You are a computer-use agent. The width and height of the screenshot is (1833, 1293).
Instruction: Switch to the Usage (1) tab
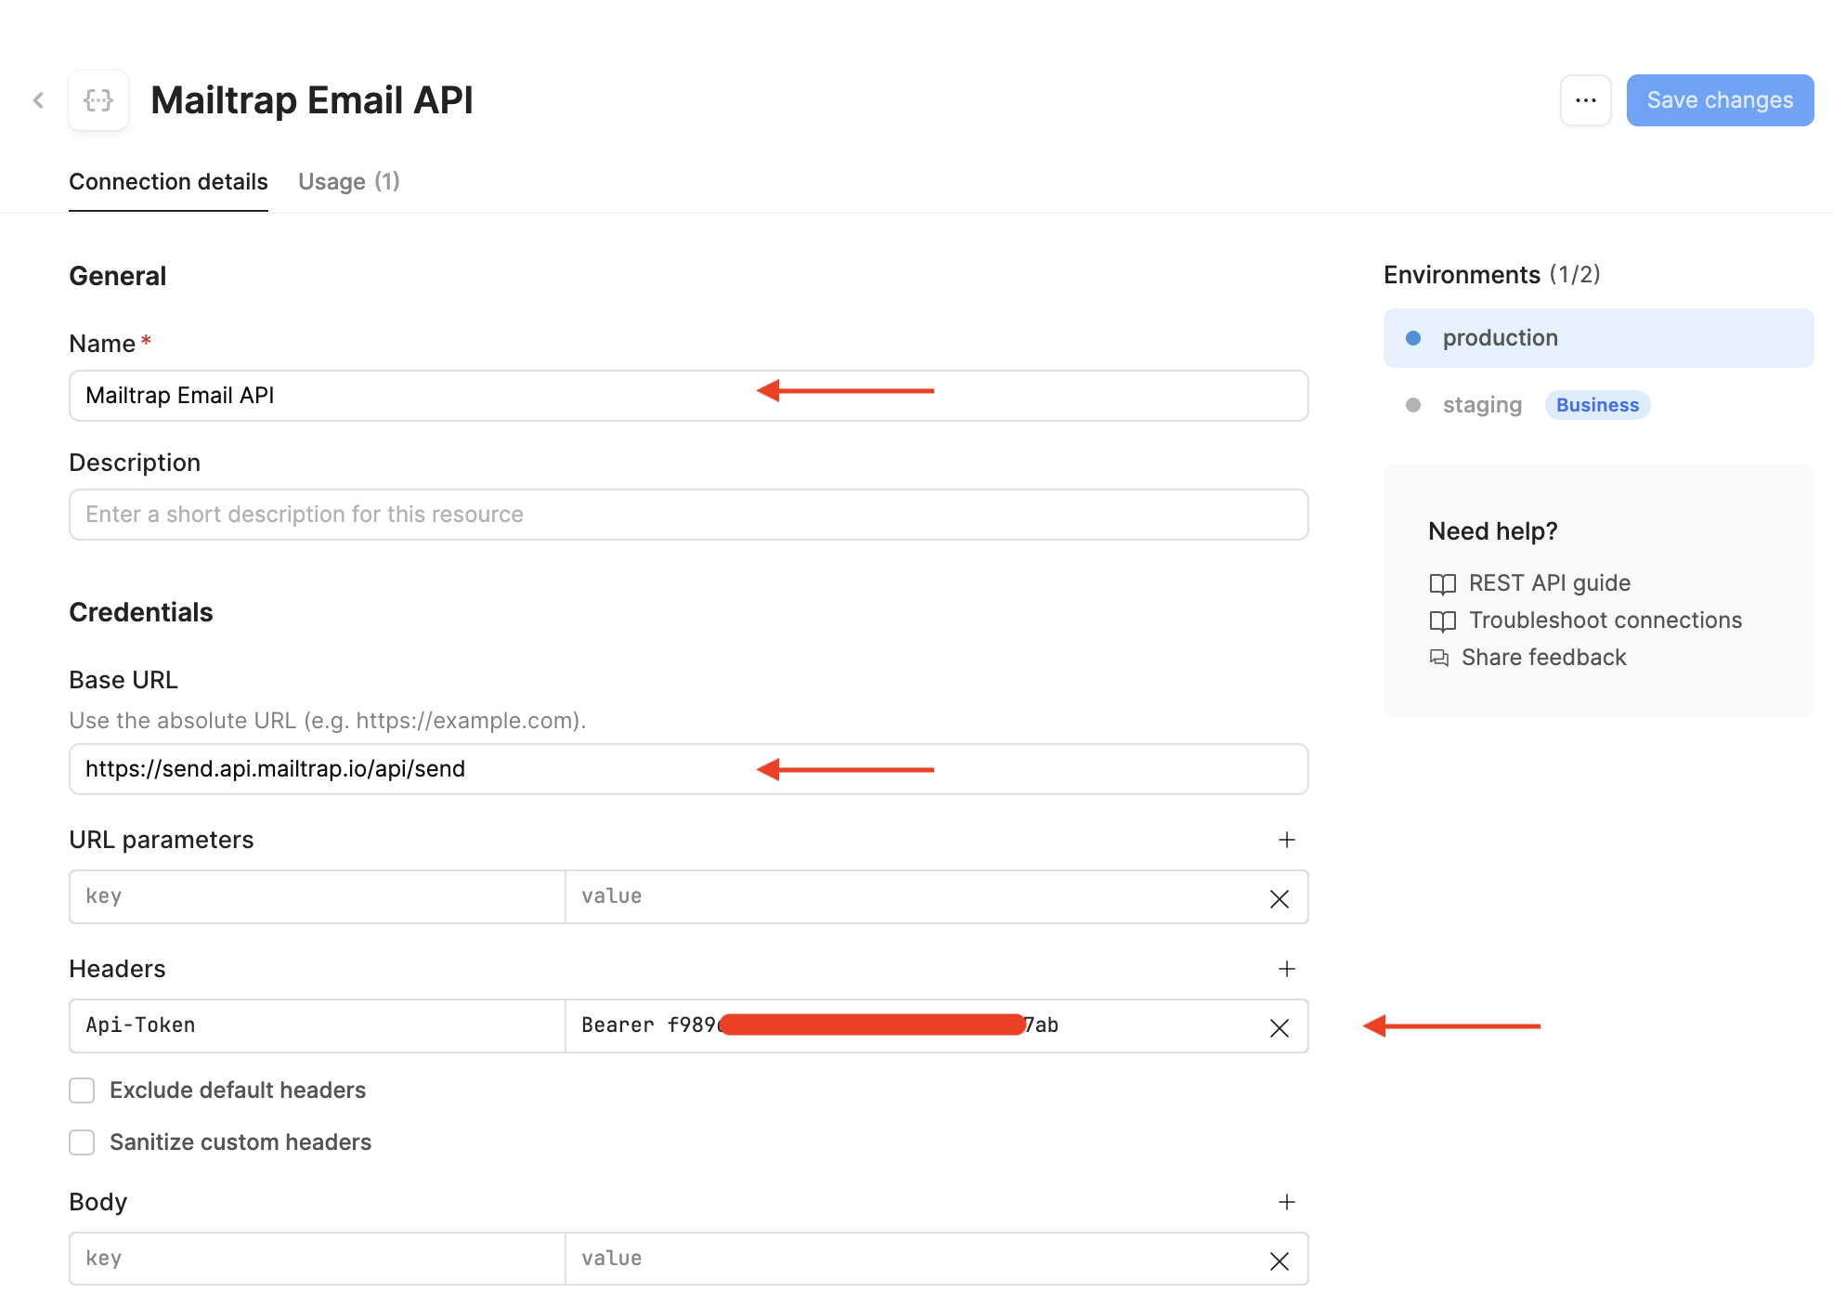[349, 182]
